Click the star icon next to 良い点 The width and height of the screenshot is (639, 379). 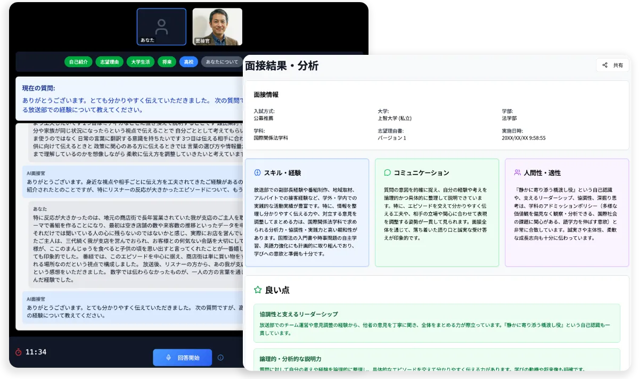[x=258, y=290]
